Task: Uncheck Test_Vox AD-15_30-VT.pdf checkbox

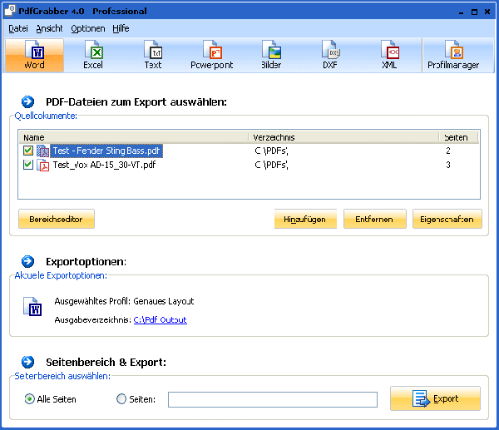Action: point(28,165)
